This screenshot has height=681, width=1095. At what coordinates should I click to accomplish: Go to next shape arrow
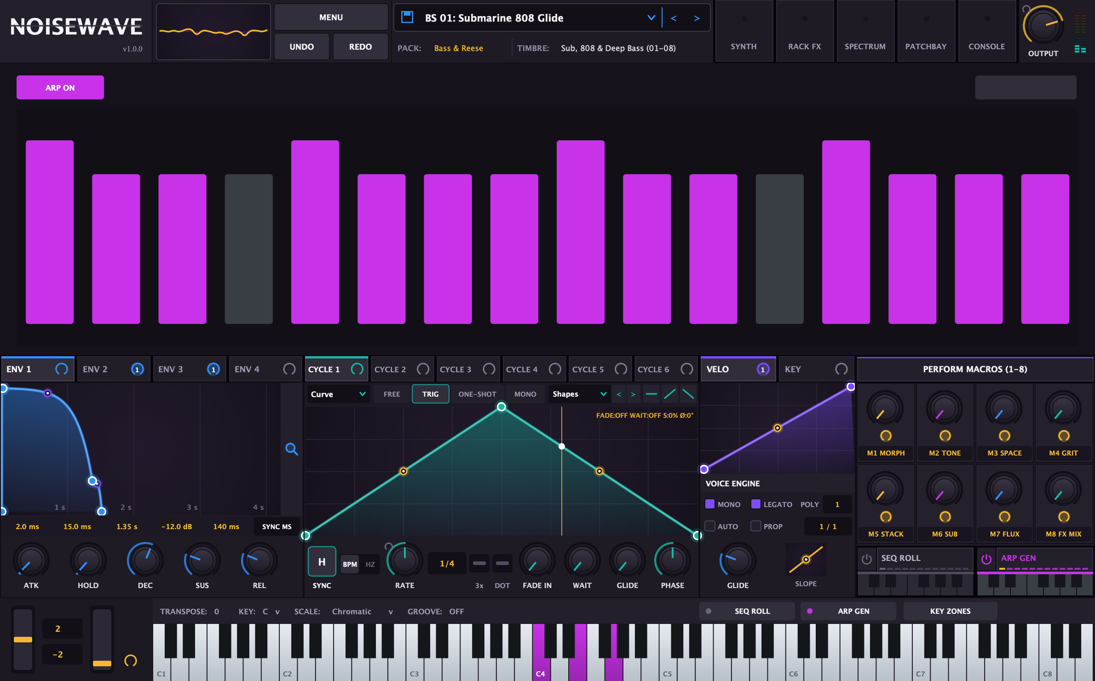(633, 394)
